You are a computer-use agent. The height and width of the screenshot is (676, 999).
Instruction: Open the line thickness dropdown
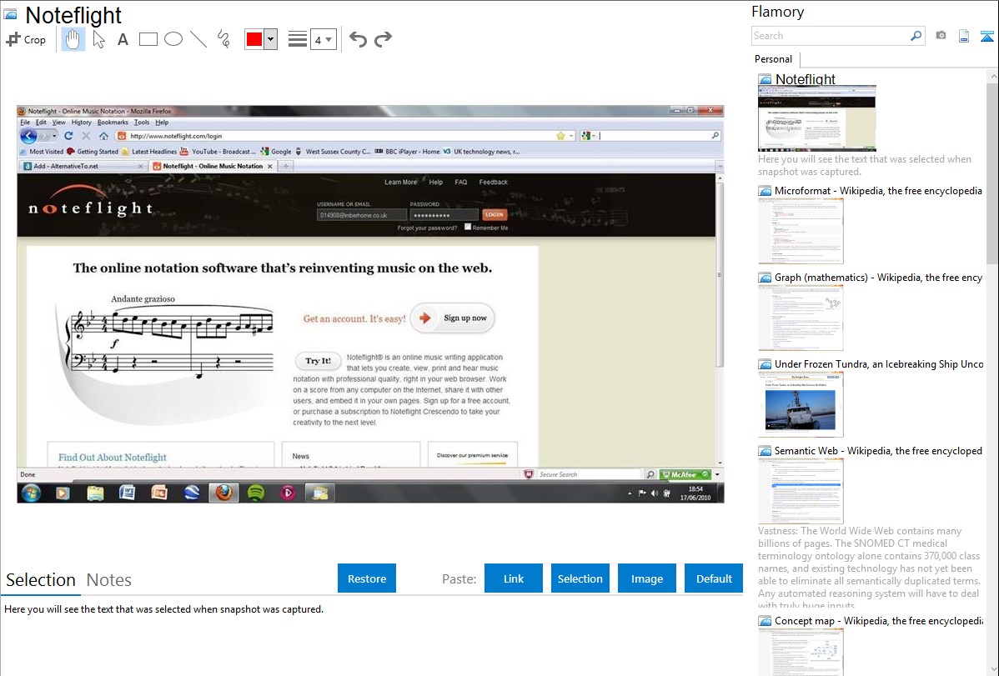coord(323,39)
